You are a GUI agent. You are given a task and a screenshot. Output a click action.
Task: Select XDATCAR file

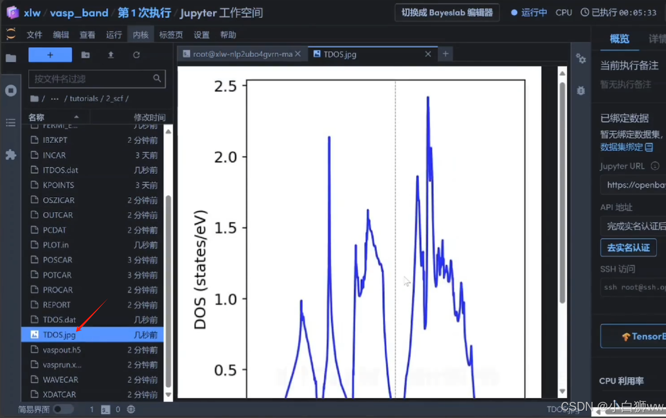pos(93,395)
